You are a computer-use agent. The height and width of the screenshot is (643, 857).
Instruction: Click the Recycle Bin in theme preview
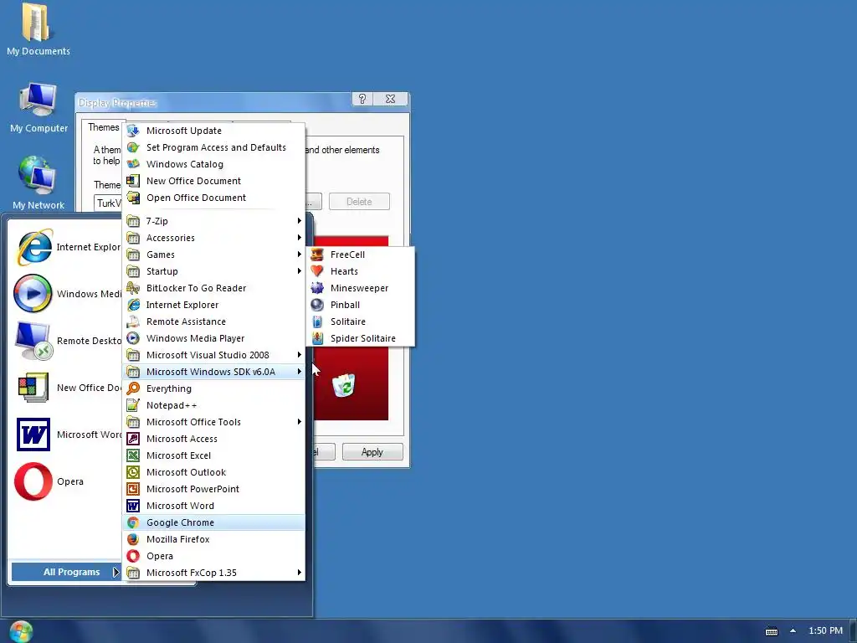click(344, 385)
